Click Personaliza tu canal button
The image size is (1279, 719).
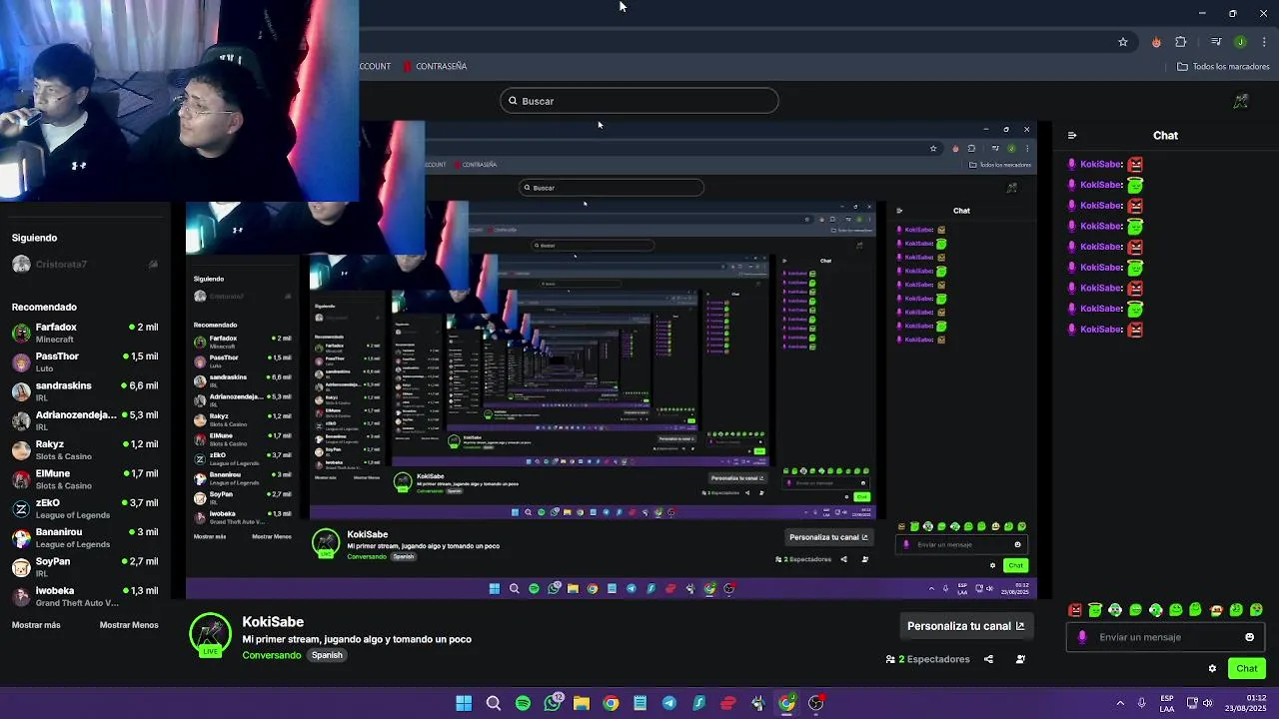[965, 626]
